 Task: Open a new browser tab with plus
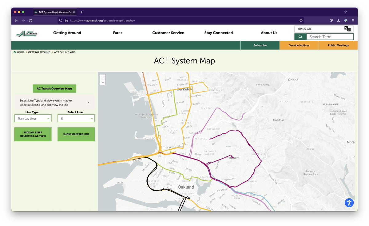[x=81, y=12]
